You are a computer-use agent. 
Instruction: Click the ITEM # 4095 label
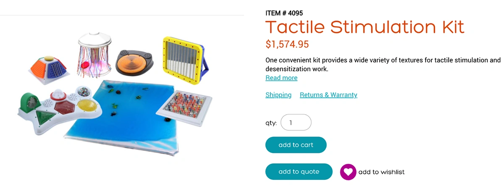coord(284,13)
